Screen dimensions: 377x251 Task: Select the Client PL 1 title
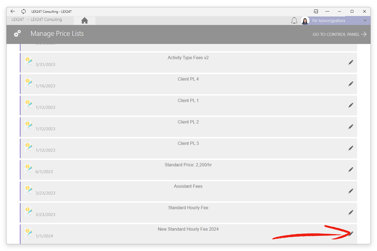point(188,101)
